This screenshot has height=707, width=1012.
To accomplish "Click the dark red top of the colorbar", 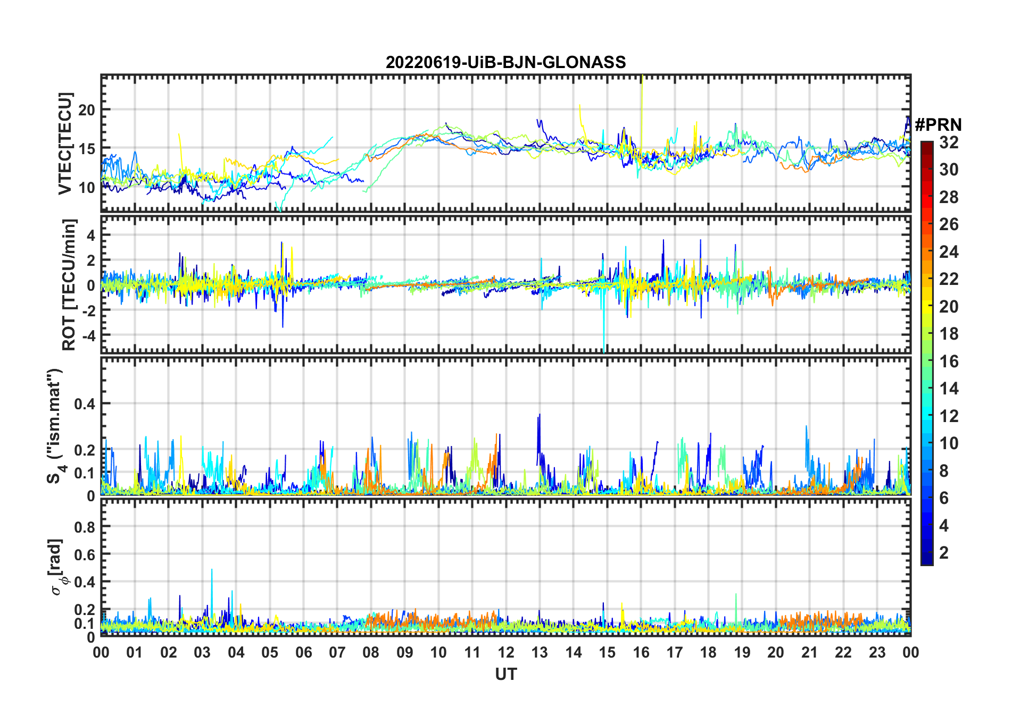I will pyautogui.click(x=926, y=145).
